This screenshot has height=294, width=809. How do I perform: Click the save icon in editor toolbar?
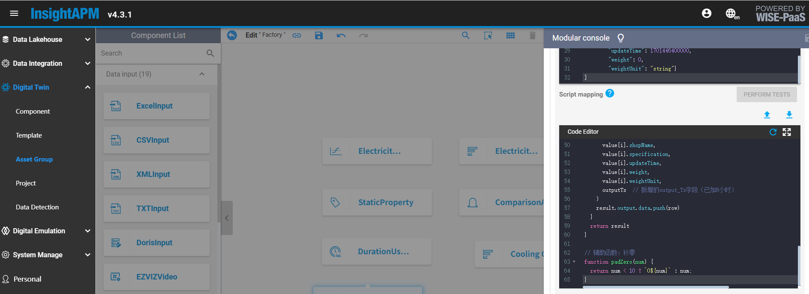click(x=319, y=35)
